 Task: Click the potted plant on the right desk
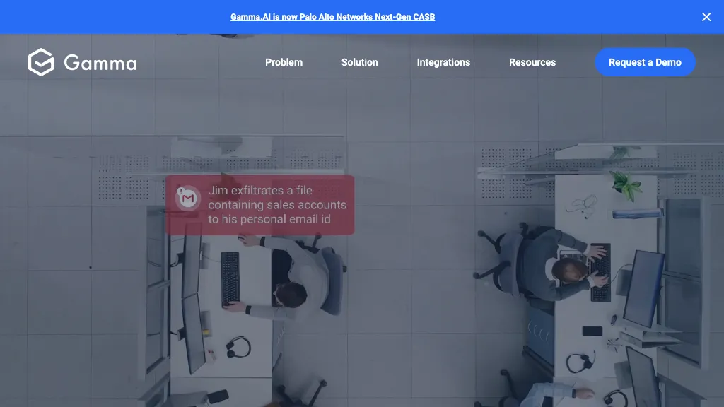[626, 185]
